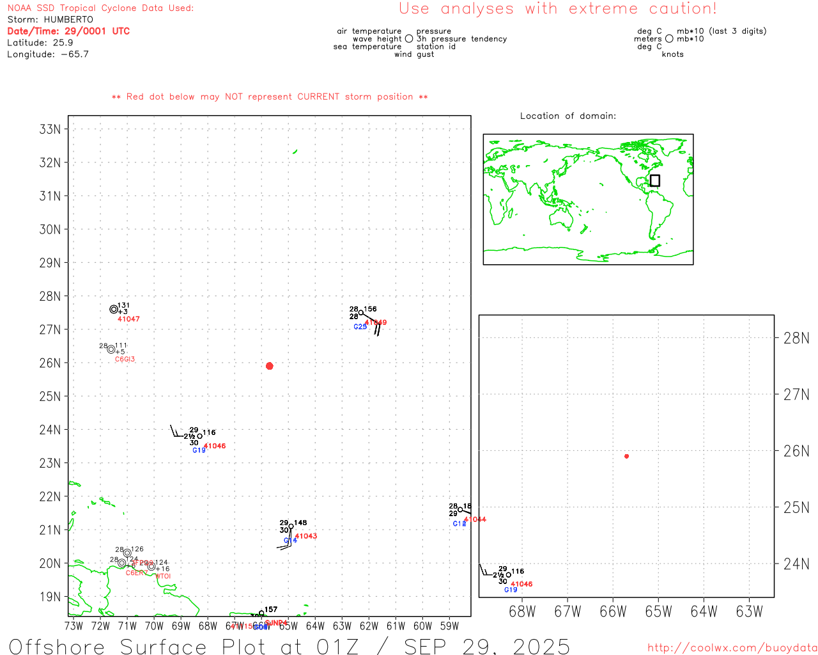The height and width of the screenshot is (655, 818).
Task: Click the red storm position dot on main map
Action: [x=269, y=366]
